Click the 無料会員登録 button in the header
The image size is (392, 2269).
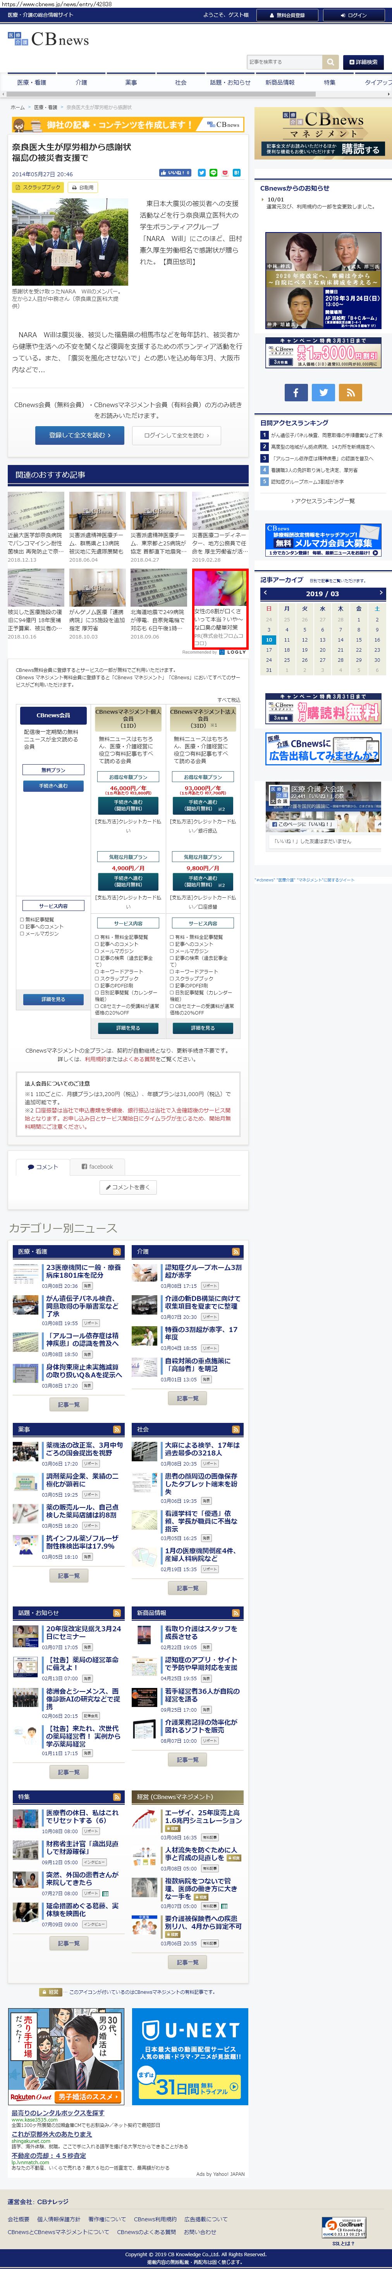pos(287,15)
